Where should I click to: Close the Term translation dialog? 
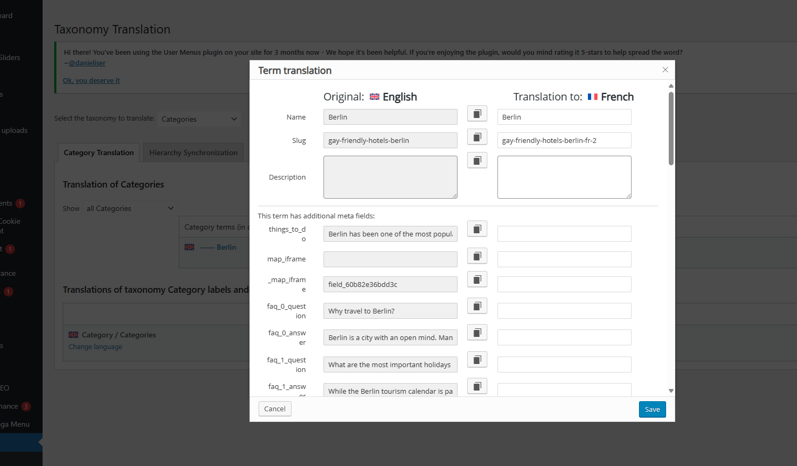[665, 70]
